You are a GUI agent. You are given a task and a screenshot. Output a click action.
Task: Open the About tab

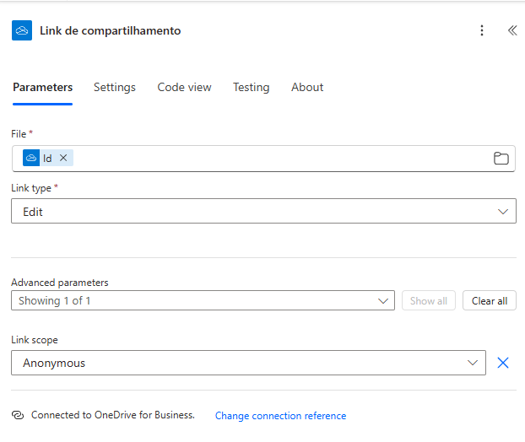[x=307, y=87]
